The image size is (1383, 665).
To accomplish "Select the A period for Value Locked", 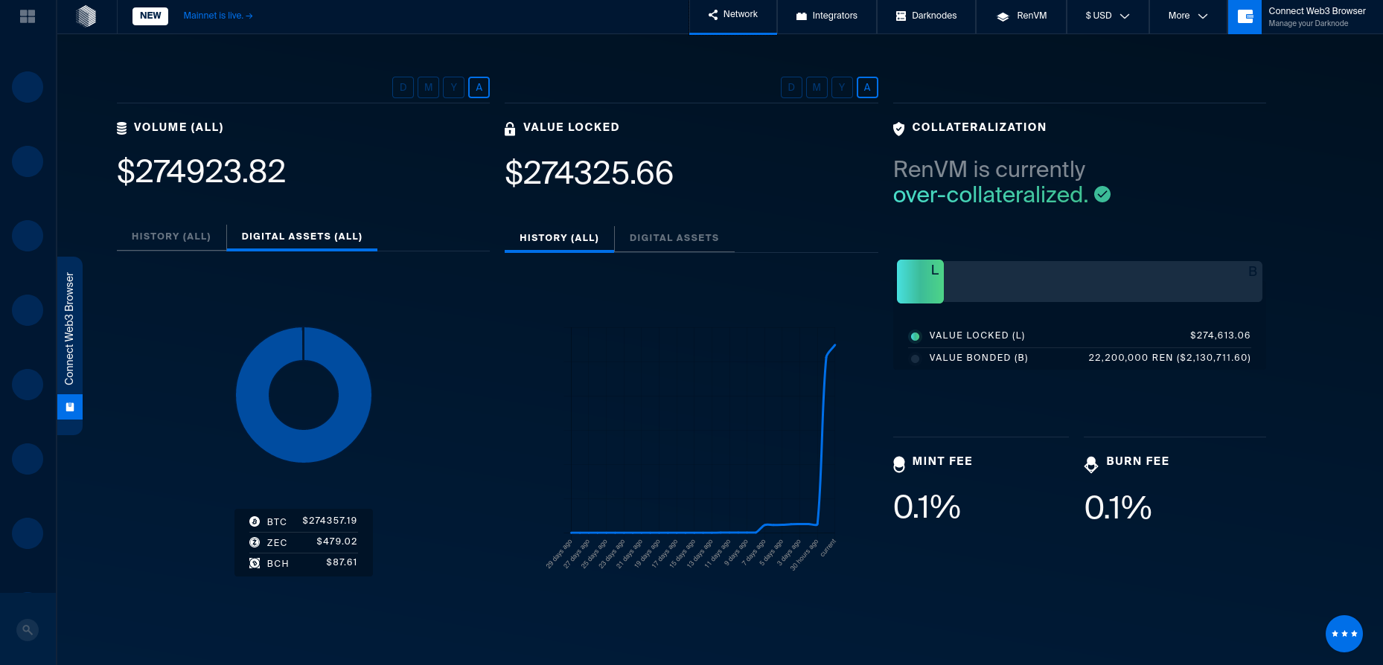I will [867, 88].
